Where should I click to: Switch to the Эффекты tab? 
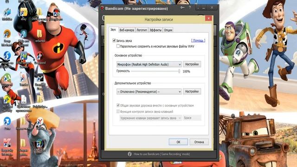point(155,30)
